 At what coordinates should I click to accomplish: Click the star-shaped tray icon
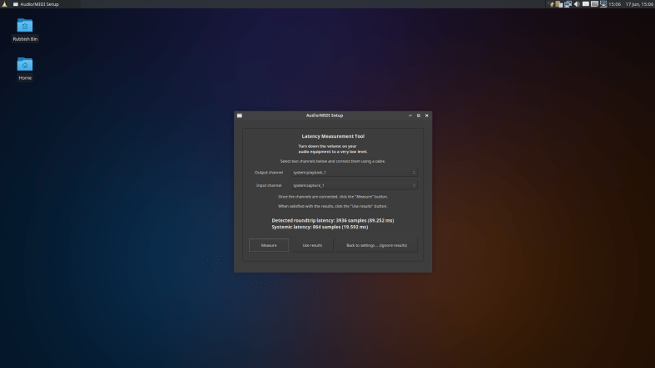point(551,4)
